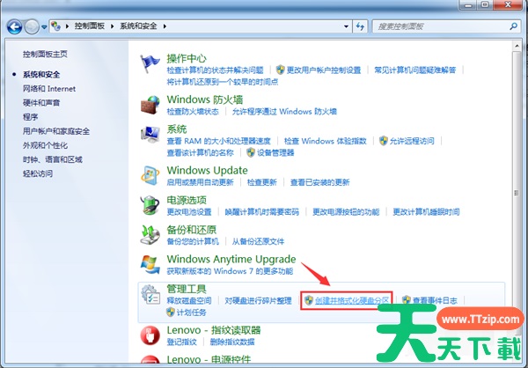Open the recent pages dropdown arrow
528x368 pixels.
coord(44,26)
